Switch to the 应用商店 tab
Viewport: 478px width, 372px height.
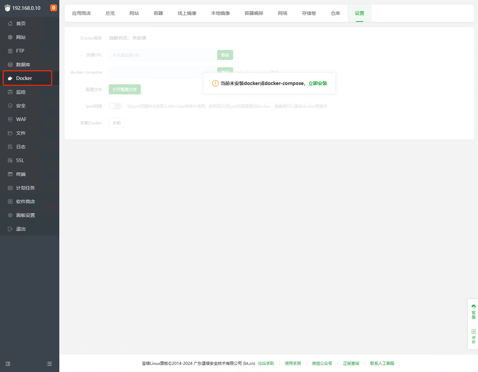[x=81, y=13]
